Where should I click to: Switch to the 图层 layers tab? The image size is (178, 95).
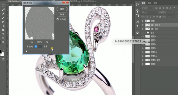click(143, 3)
